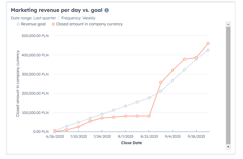Click orange data point at 7/24/2023
Image resolution: width=243 pixels, height=159 pixels.
coord(102,118)
